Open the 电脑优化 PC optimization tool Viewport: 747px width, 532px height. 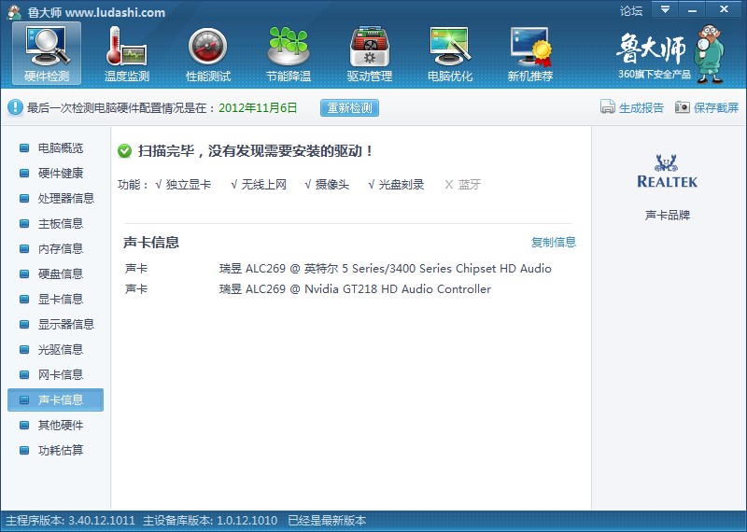click(450, 53)
